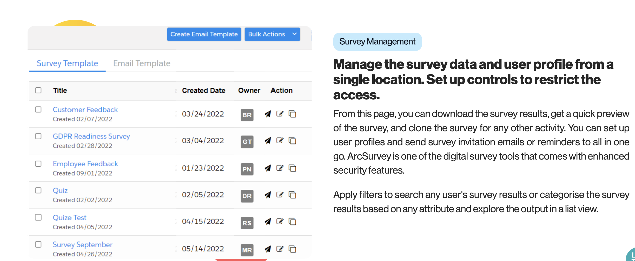Check the GDPR Readiness Survey checkbox

38,136
